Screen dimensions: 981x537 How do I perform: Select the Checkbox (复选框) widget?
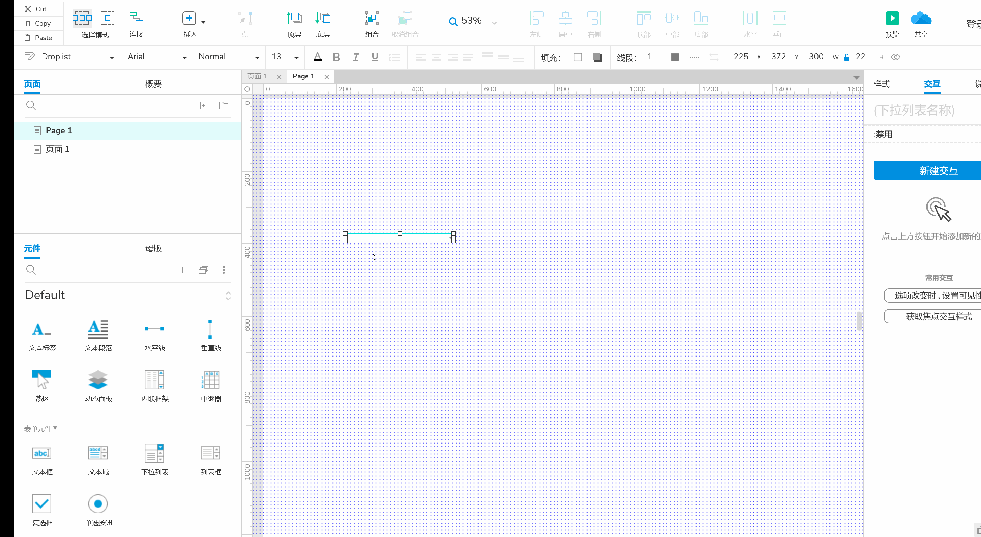42,504
